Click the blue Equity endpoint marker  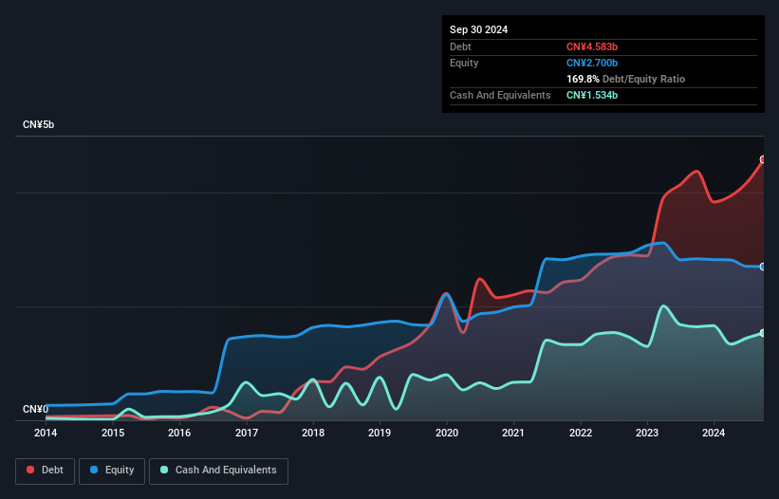point(763,267)
